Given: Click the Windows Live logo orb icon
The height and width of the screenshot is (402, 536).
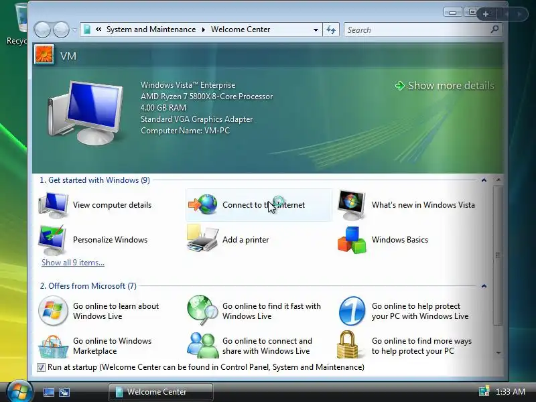Looking at the screenshot, I should point(53,311).
